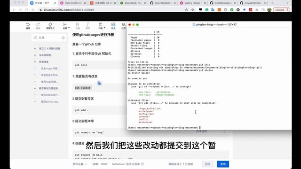301x169 pixels.
Task: Click the highlighted 'git status' code text
Action: 83,88
